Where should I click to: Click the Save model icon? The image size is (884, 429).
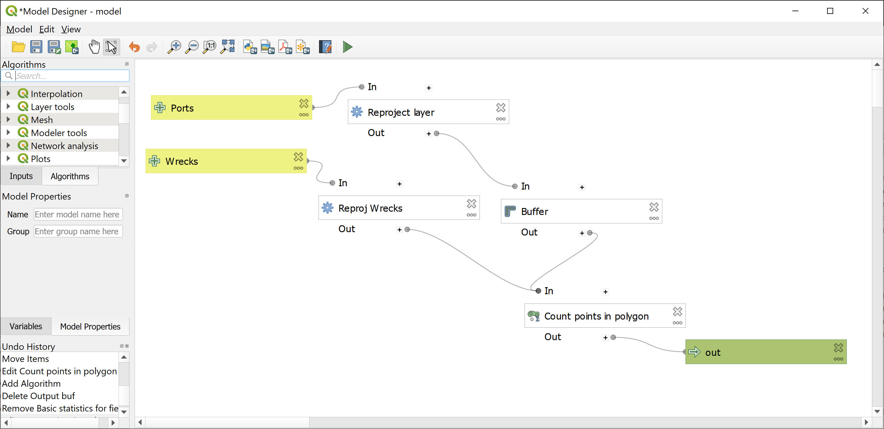pyautogui.click(x=36, y=47)
